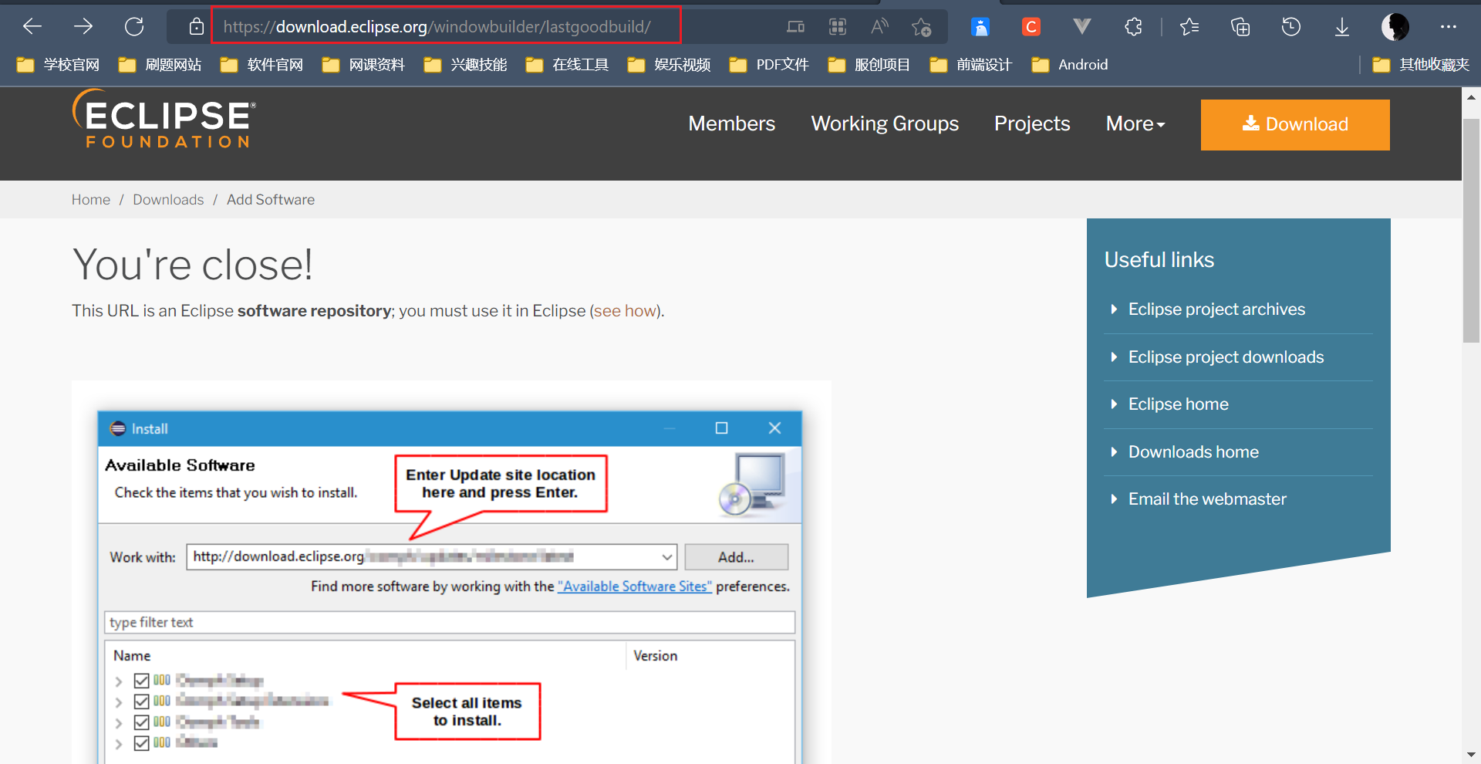1481x764 pixels.
Task: Open the browser Settings and more menu
Action: tap(1449, 27)
